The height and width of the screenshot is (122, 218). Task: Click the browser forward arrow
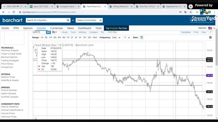[9, 12]
